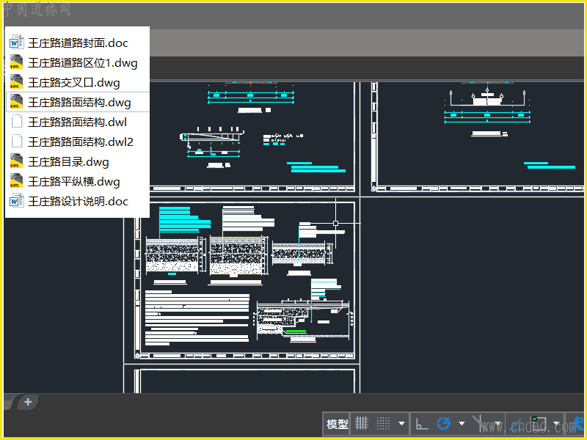Click the DWG icon beside 王庄路交叉口.dwg
This screenshot has width=587, height=440.
coord(16,82)
